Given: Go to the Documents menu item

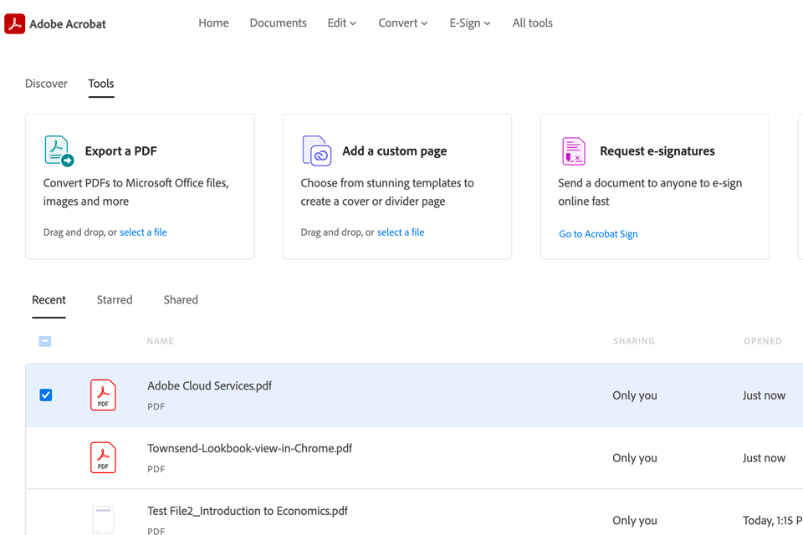Looking at the screenshot, I should pos(278,23).
